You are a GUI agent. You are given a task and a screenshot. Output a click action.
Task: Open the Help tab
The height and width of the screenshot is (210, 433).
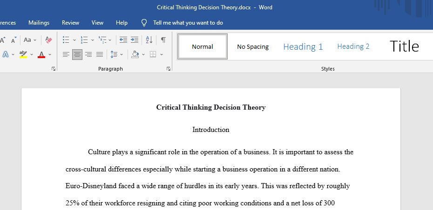[x=122, y=23]
